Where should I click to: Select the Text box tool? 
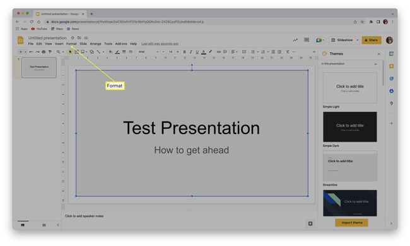pos(76,52)
